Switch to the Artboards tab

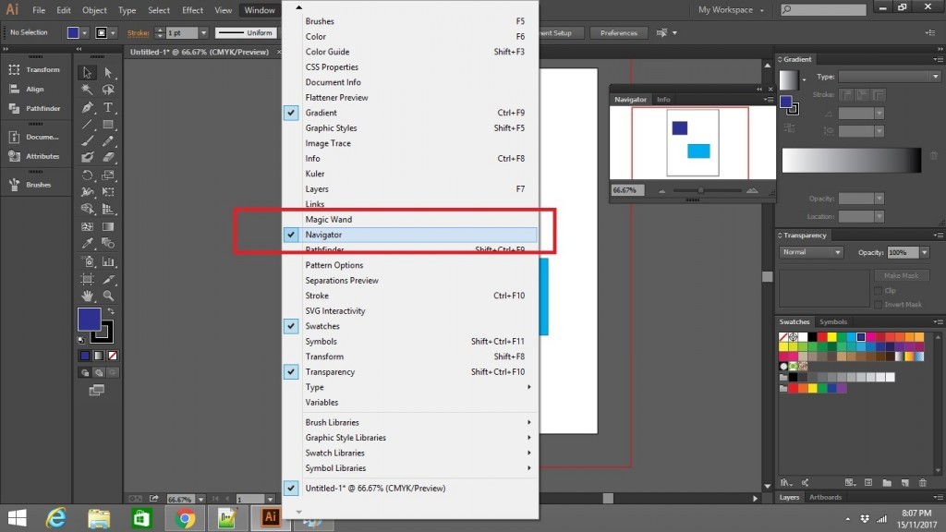pos(825,498)
